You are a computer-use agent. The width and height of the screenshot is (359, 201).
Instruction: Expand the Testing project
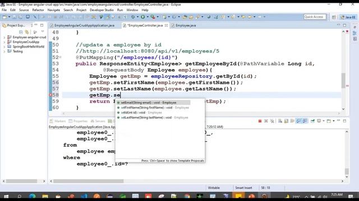click(x=4, y=51)
